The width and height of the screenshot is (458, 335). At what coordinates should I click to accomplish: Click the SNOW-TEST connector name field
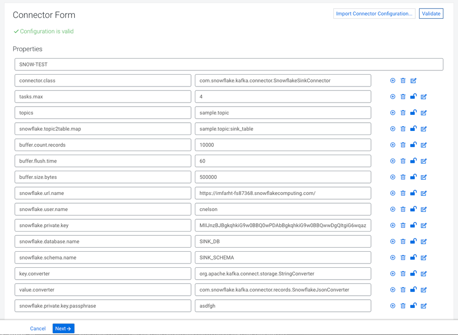point(229,65)
